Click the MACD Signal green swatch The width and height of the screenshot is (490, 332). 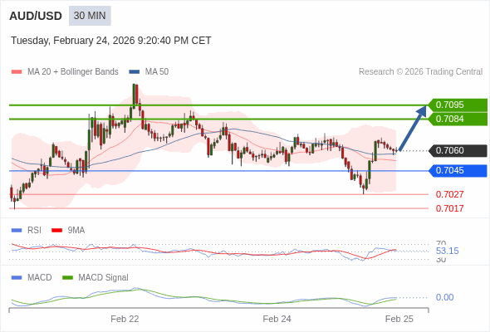(x=67, y=278)
